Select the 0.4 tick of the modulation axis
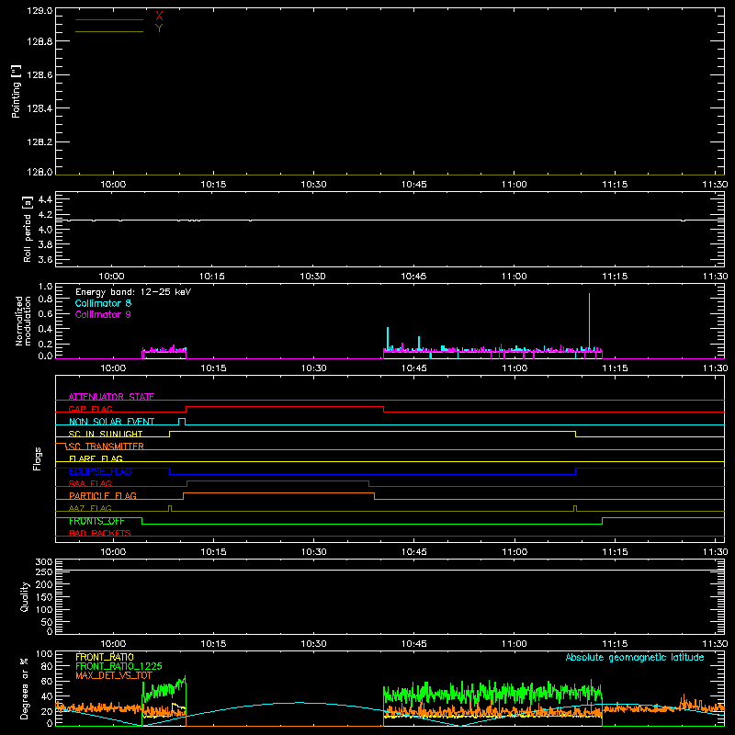 pyautogui.click(x=45, y=329)
